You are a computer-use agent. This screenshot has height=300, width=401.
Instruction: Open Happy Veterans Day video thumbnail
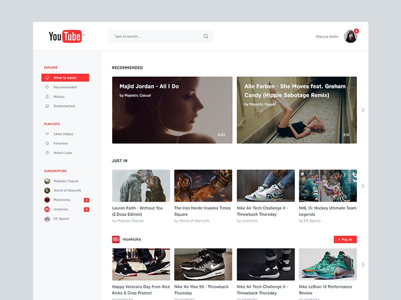(141, 264)
